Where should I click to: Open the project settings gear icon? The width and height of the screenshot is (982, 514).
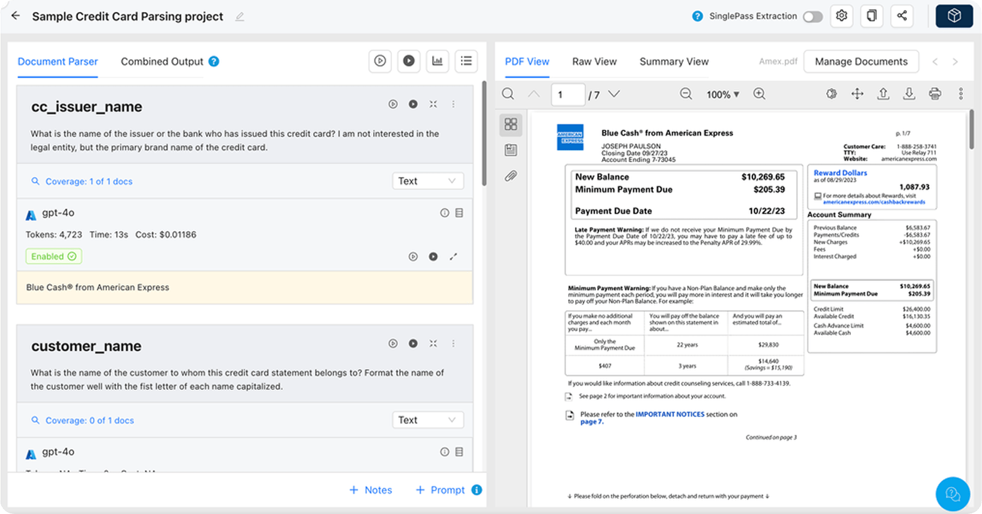[841, 16]
